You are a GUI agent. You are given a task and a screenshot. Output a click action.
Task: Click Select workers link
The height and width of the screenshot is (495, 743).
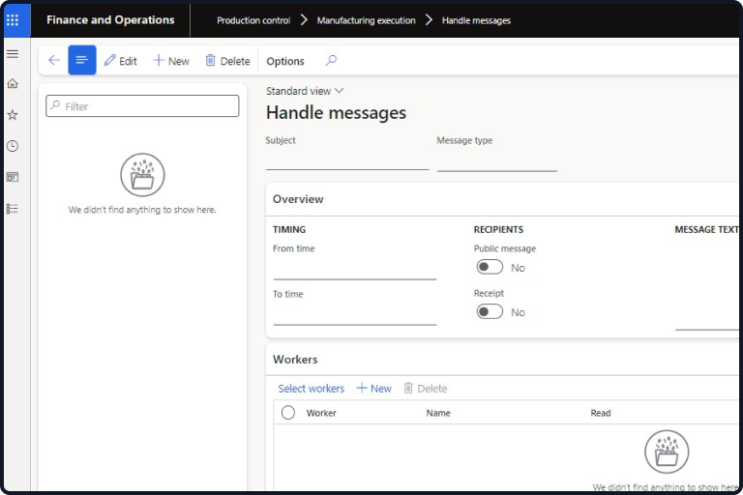[x=311, y=389]
